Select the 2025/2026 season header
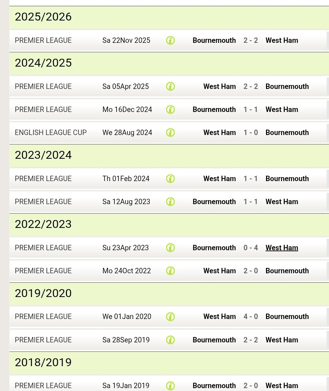 pyautogui.click(x=43, y=17)
